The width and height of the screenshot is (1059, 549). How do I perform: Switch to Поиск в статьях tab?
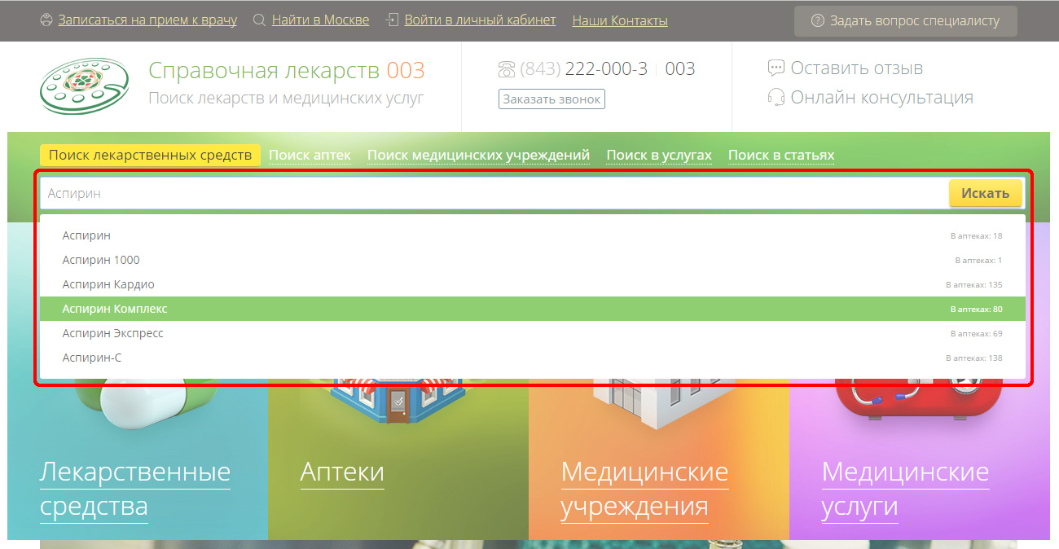point(781,155)
